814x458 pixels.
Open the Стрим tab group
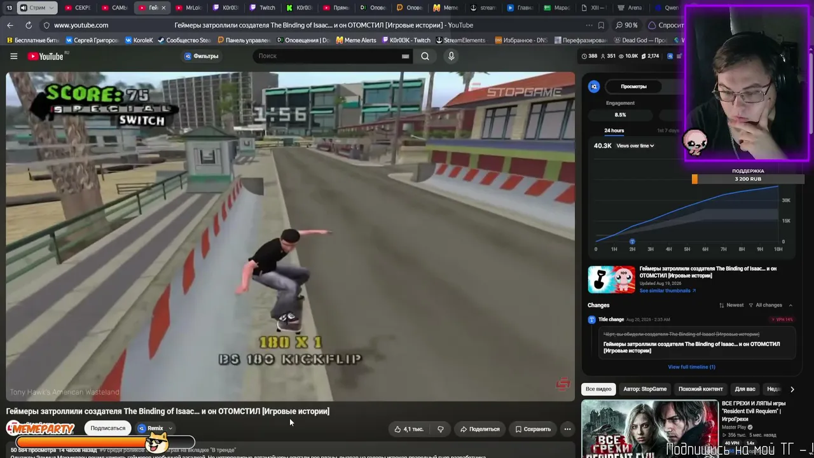click(36, 8)
